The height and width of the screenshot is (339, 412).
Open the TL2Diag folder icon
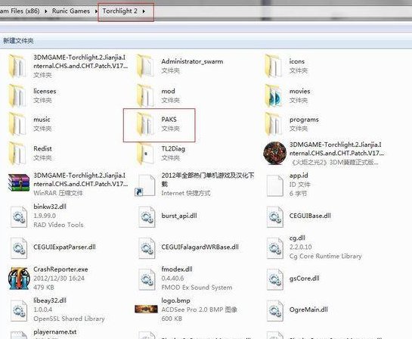(x=145, y=154)
